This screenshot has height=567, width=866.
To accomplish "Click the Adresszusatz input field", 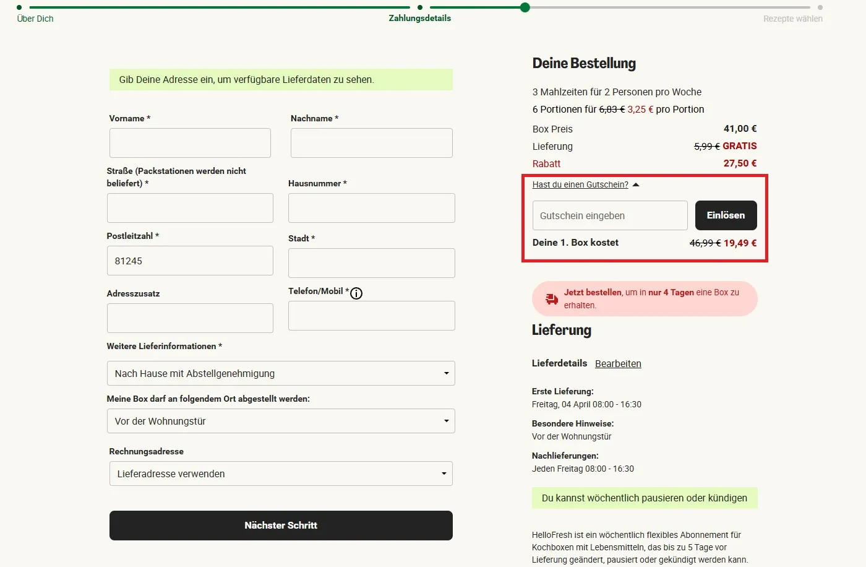I will coord(190,318).
